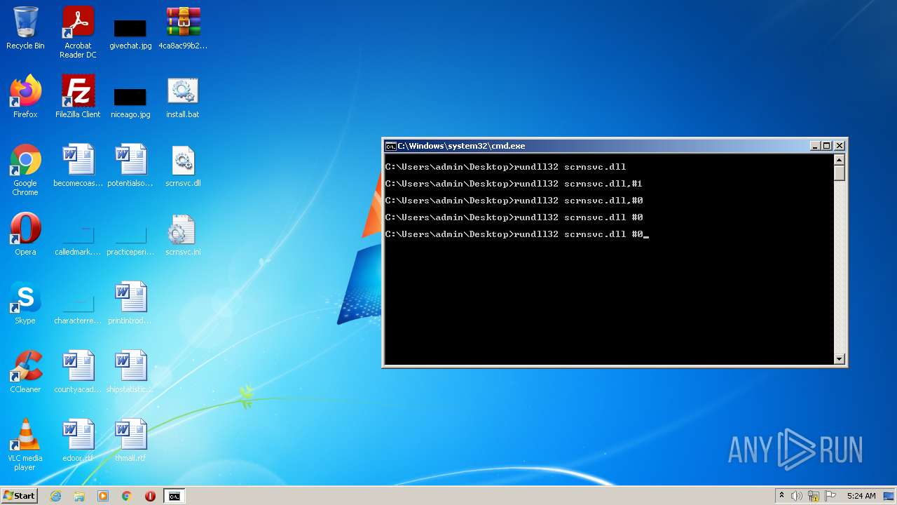Select the WinRAR archive 4ca8ac99b2 icon
Image resolution: width=897 pixels, height=505 pixels.
coord(183,28)
